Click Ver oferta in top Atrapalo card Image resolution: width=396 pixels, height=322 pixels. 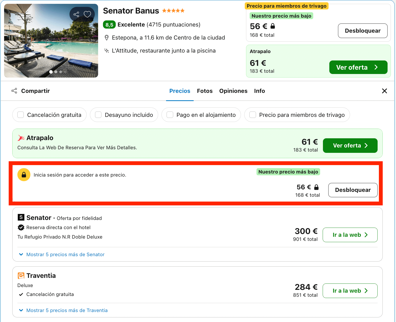point(358,67)
